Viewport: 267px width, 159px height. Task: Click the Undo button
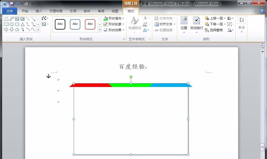17,4
